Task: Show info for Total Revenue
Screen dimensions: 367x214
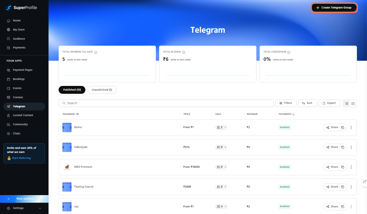Action: (x=183, y=52)
